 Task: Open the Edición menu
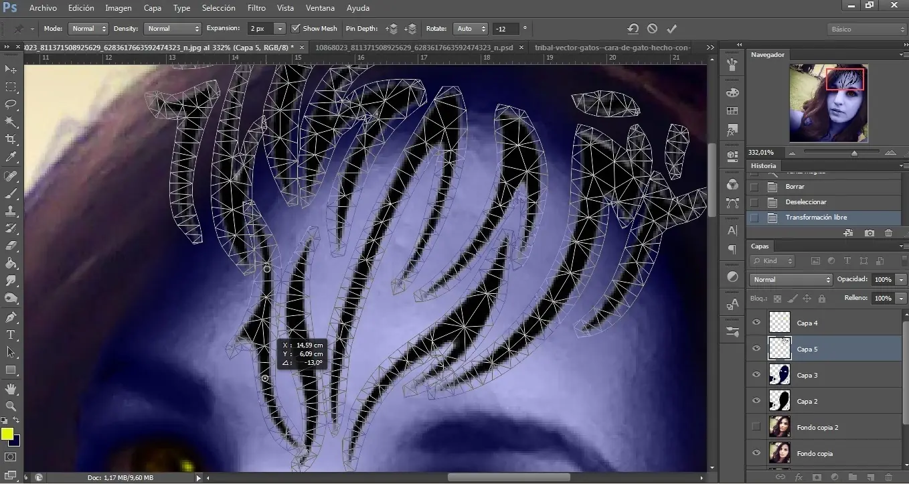tap(81, 8)
